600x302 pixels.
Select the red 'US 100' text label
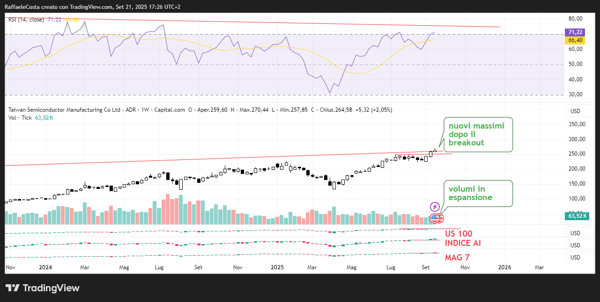(458, 234)
